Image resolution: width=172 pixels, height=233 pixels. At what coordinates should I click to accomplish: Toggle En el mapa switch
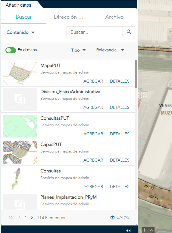click(11, 50)
